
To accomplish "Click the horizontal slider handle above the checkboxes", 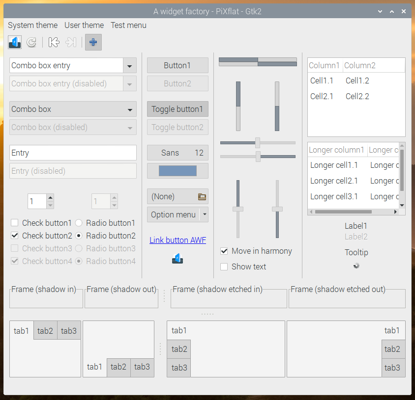I will (257, 142).
